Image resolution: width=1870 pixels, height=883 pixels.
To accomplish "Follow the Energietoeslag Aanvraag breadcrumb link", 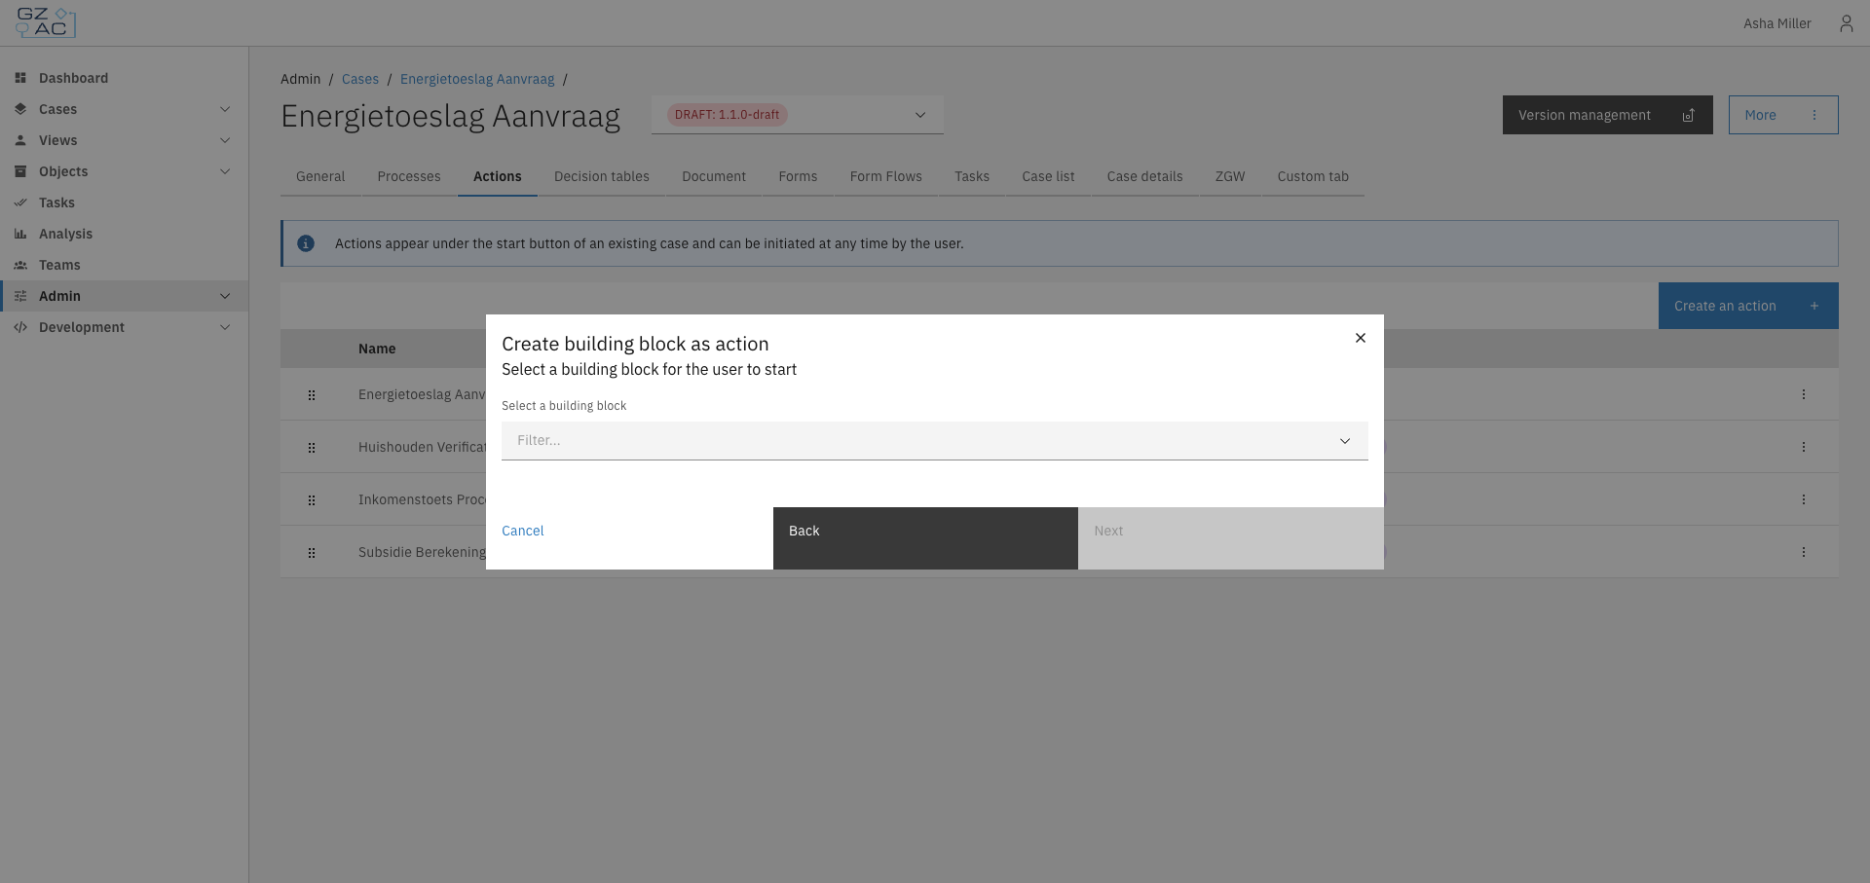I will coord(477,79).
